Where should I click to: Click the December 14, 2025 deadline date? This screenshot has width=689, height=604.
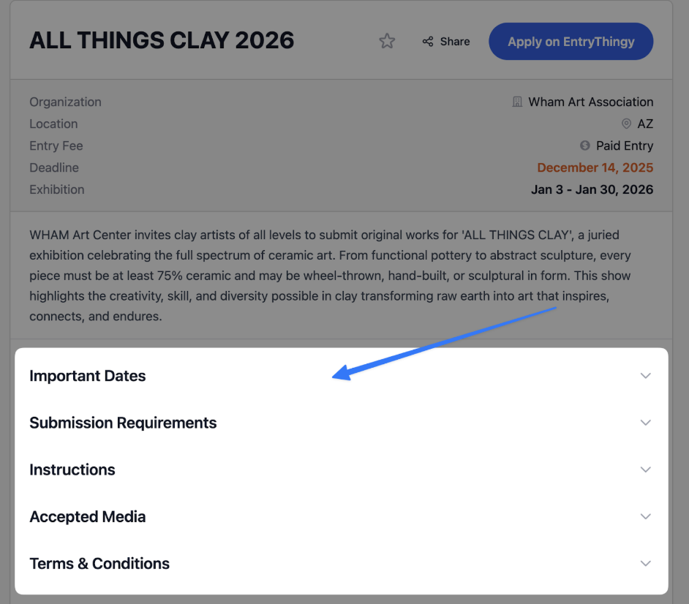click(595, 167)
